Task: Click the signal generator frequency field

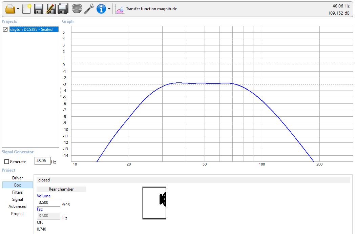Action: pos(43,161)
